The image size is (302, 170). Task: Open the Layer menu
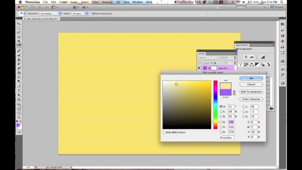pyautogui.click(x=74, y=2)
